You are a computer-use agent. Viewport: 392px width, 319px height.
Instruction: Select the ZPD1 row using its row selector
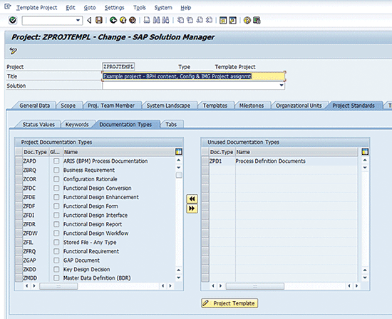(x=205, y=161)
